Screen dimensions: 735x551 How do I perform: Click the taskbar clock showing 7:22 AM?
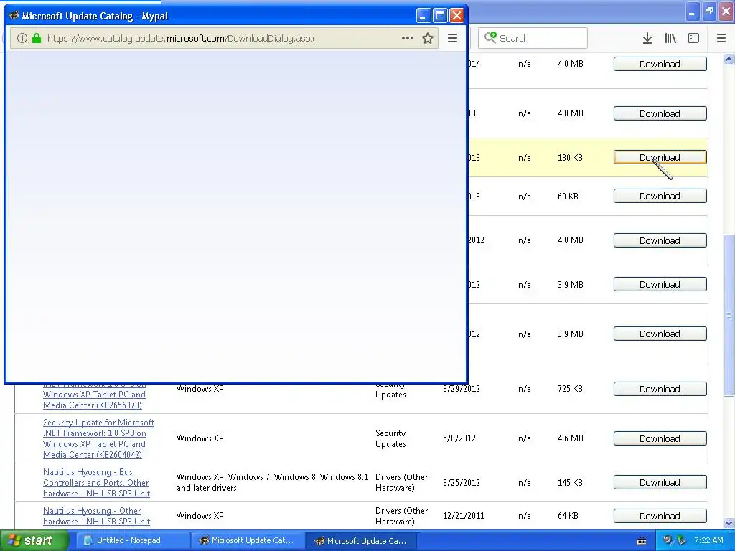(x=708, y=540)
